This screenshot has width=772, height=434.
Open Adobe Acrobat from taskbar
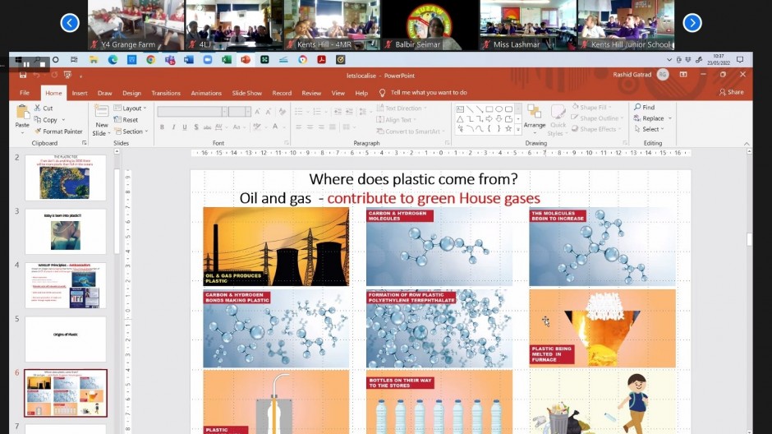321,60
